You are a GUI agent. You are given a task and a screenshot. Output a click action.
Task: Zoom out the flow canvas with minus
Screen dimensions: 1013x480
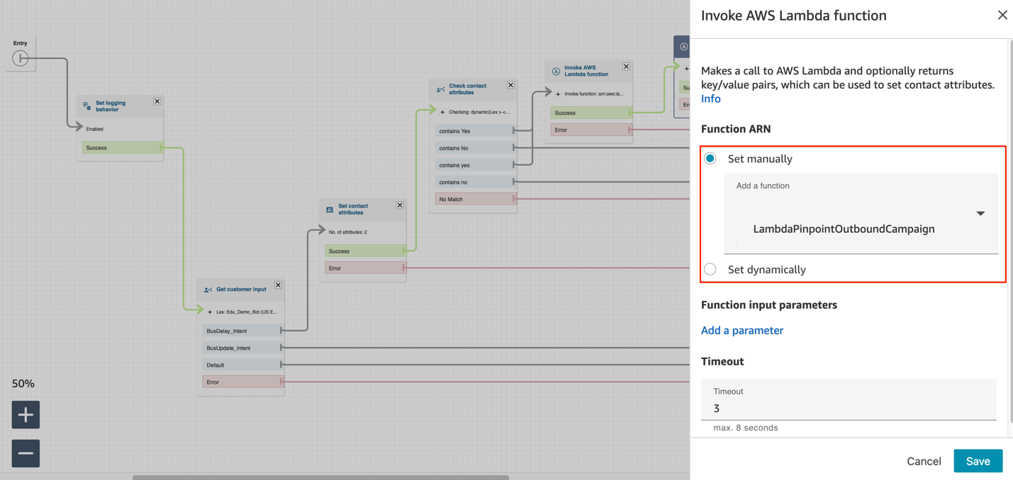[x=26, y=453]
